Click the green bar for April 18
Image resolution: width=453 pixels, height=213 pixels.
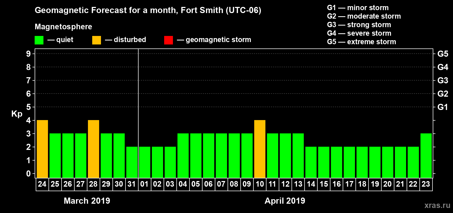point(362,162)
